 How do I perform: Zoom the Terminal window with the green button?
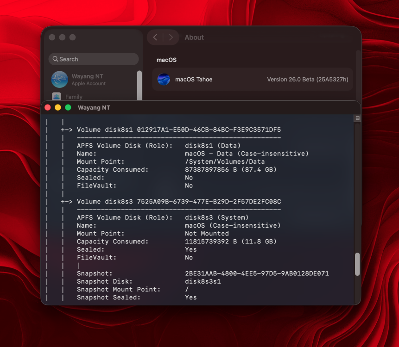pyautogui.click(x=68, y=107)
